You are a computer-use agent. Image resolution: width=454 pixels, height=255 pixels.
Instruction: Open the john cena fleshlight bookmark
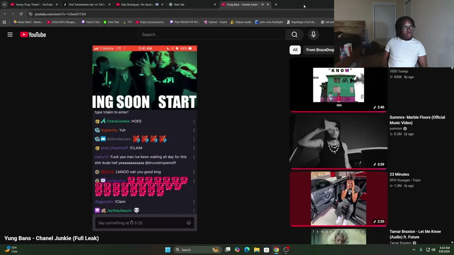click(269, 22)
